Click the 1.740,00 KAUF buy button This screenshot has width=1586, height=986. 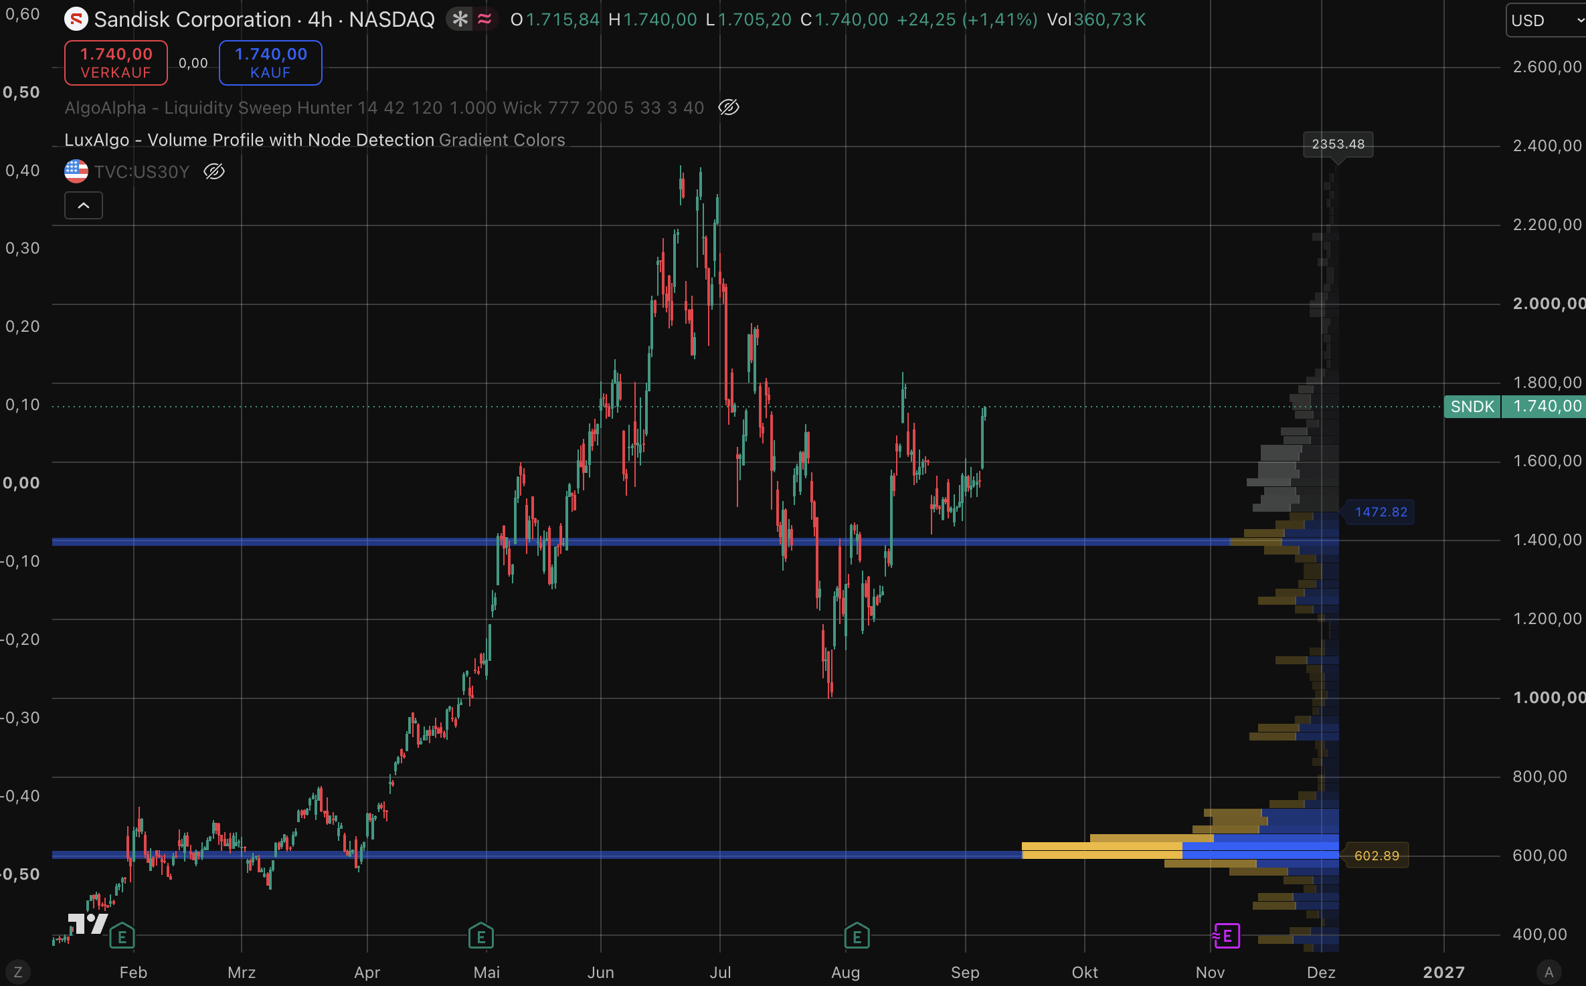click(270, 63)
